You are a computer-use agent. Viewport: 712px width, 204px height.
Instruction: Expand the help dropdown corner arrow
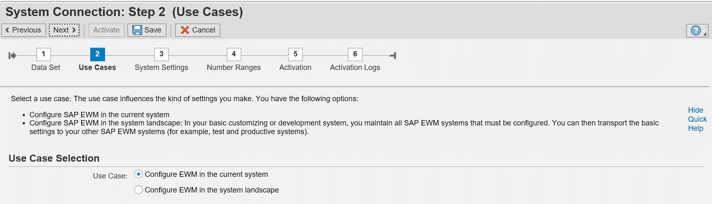(705, 34)
